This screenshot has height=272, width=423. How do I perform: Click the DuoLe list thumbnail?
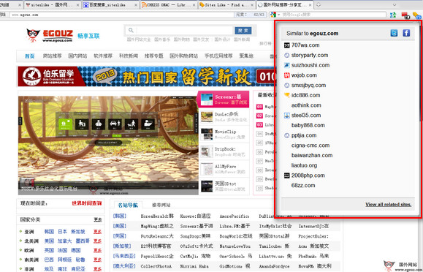coord(207,117)
